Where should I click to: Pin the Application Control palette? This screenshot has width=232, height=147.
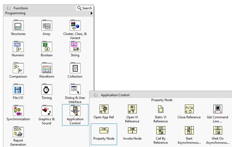tap(96, 95)
